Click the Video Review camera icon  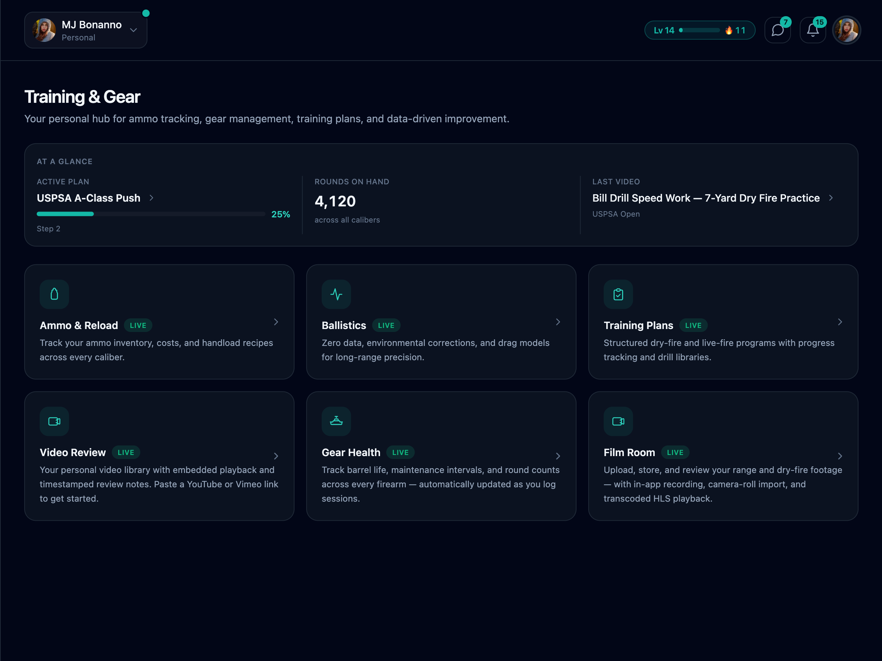click(54, 422)
